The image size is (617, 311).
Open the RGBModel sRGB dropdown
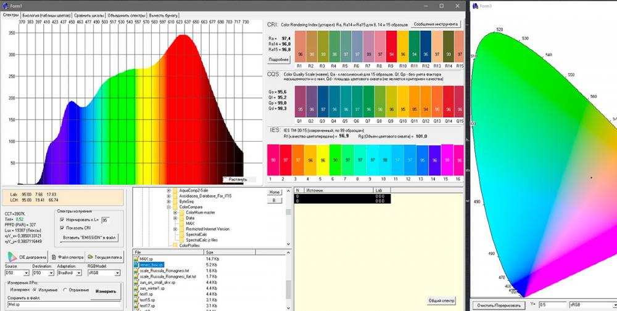(117, 273)
